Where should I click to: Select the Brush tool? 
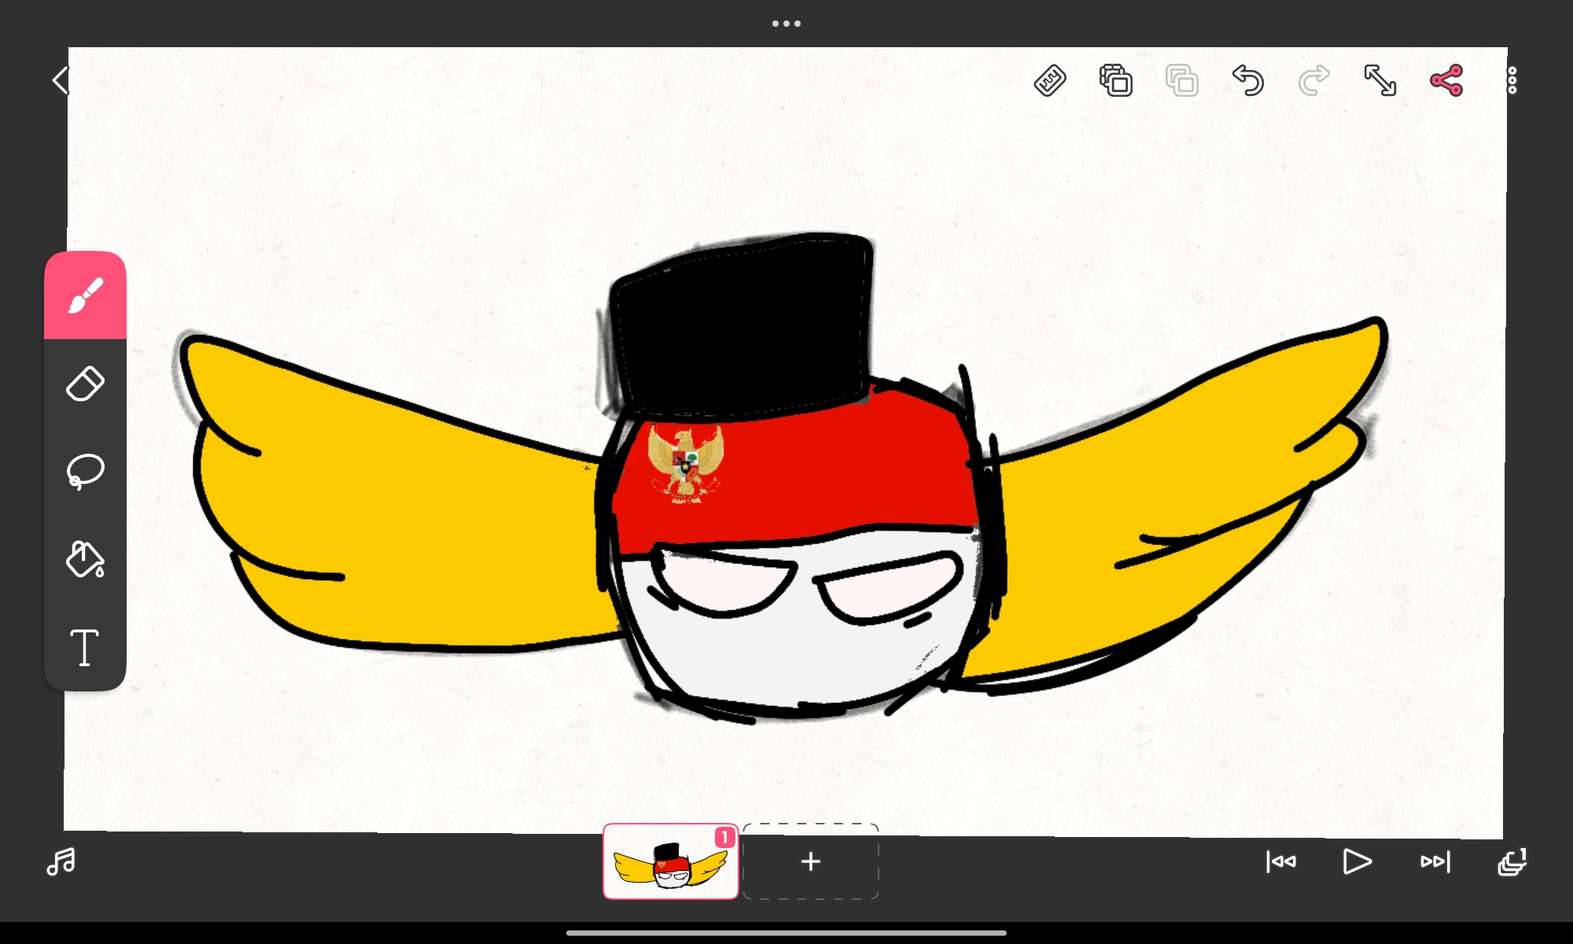tap(85, 296)
